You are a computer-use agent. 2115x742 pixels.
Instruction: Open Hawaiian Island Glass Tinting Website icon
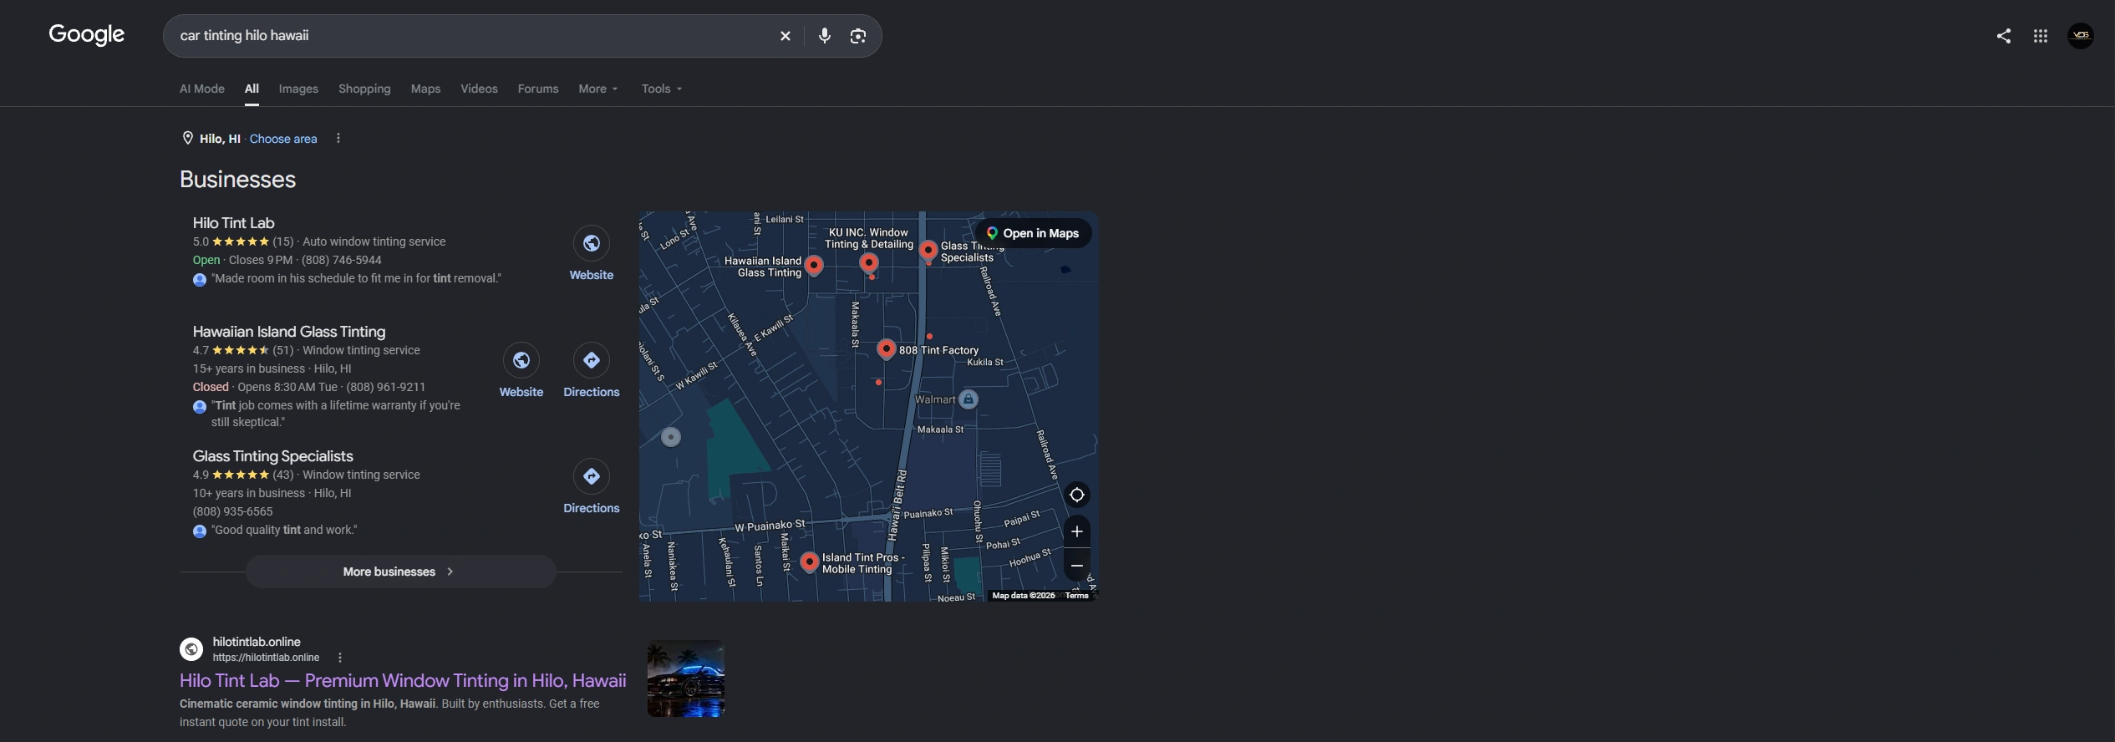(521, 360)
